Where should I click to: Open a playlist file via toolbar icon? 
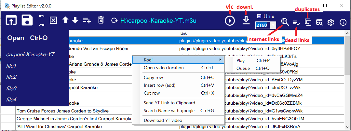(x=11, y=21)
